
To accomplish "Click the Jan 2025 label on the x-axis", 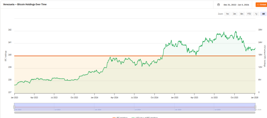I will coord(174,98).
